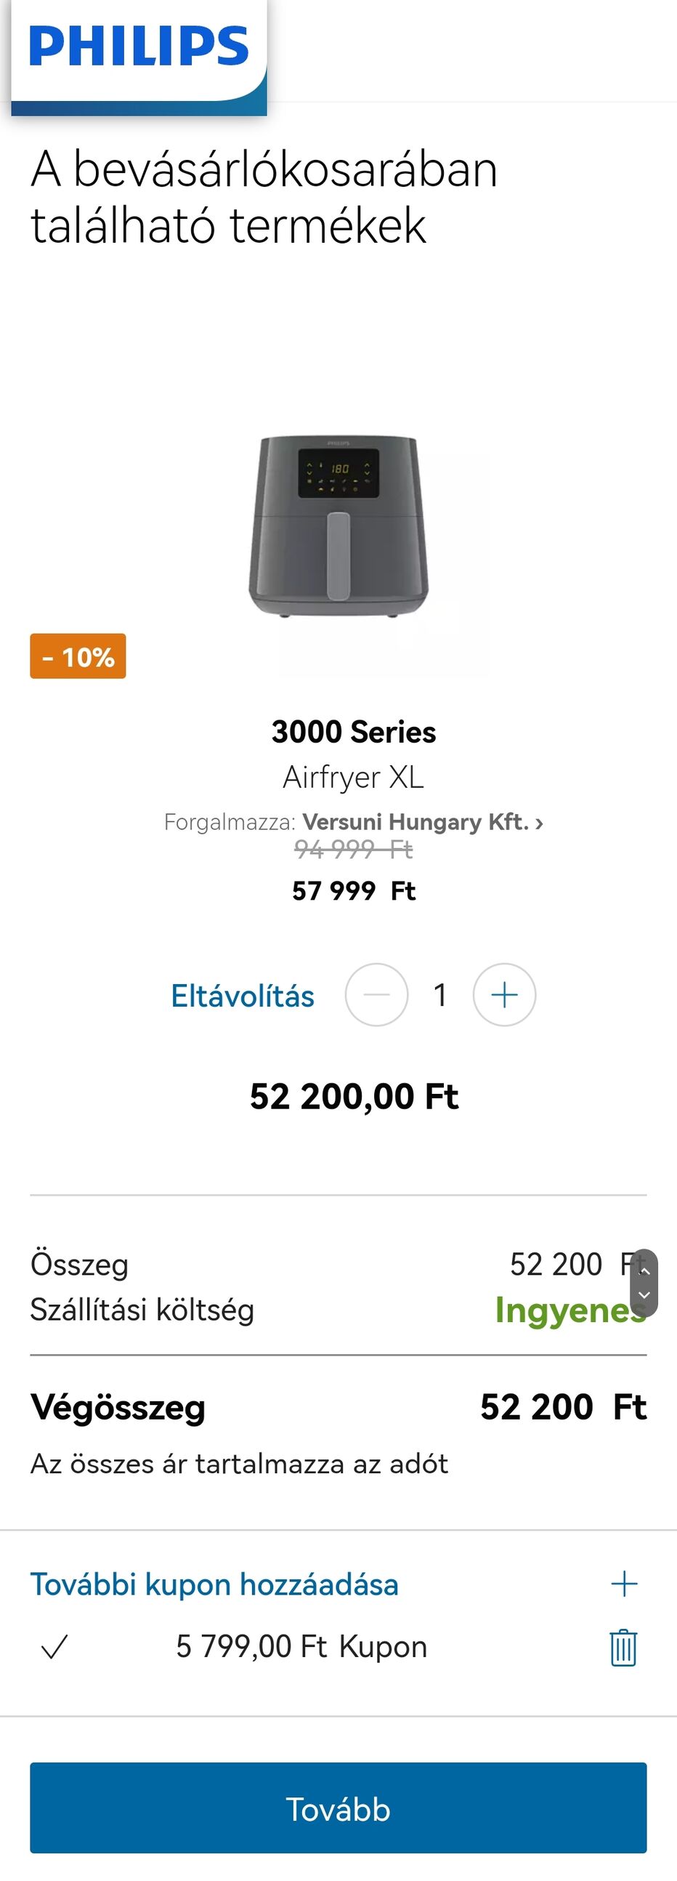Increase quantity with the plus button
677x1881 pixels.
[504, 994]
